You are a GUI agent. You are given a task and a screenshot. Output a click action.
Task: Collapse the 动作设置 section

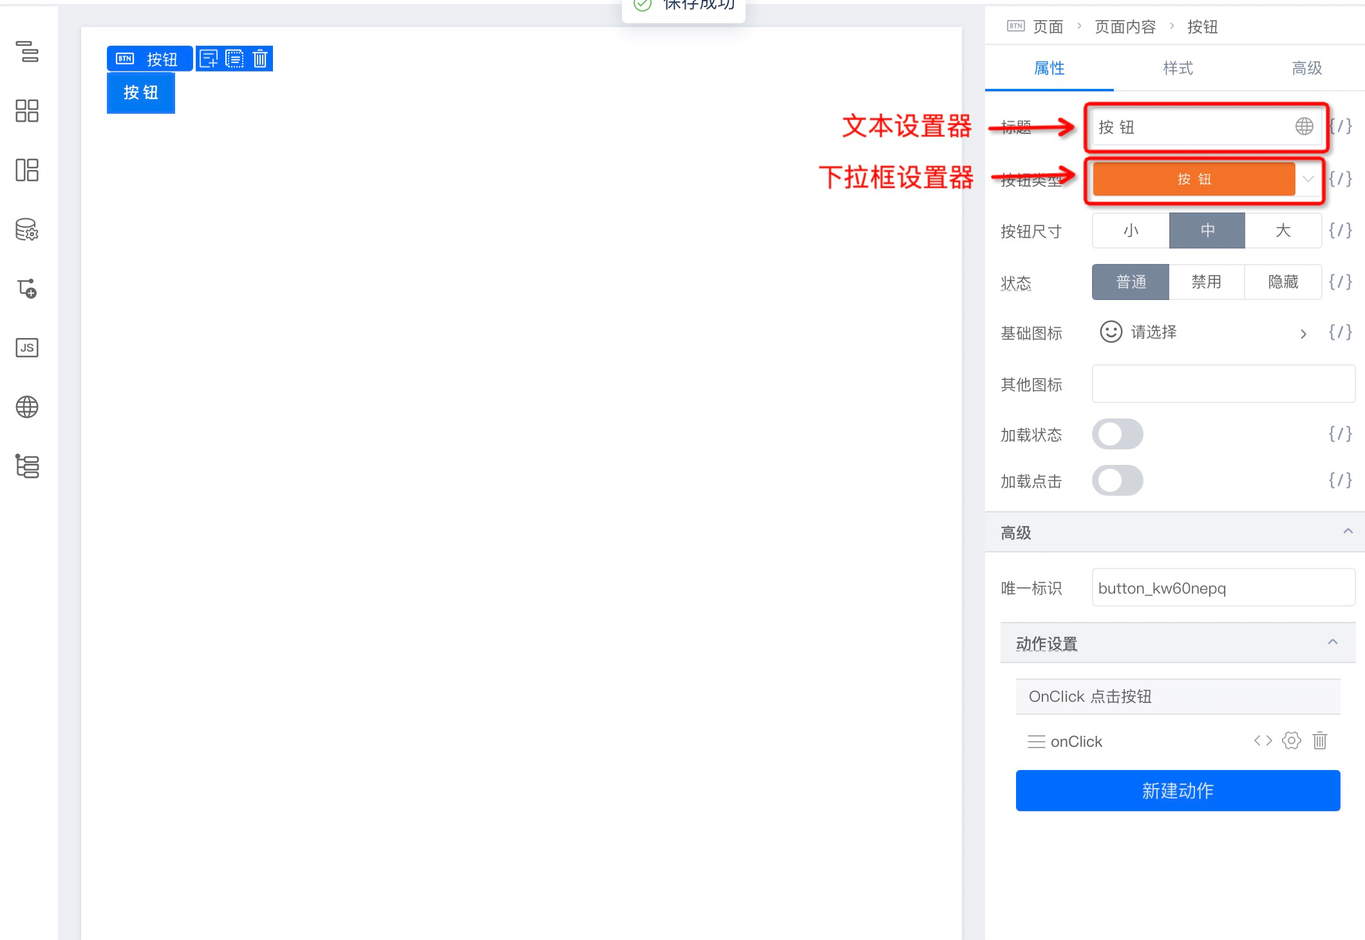pos(1332,643)
